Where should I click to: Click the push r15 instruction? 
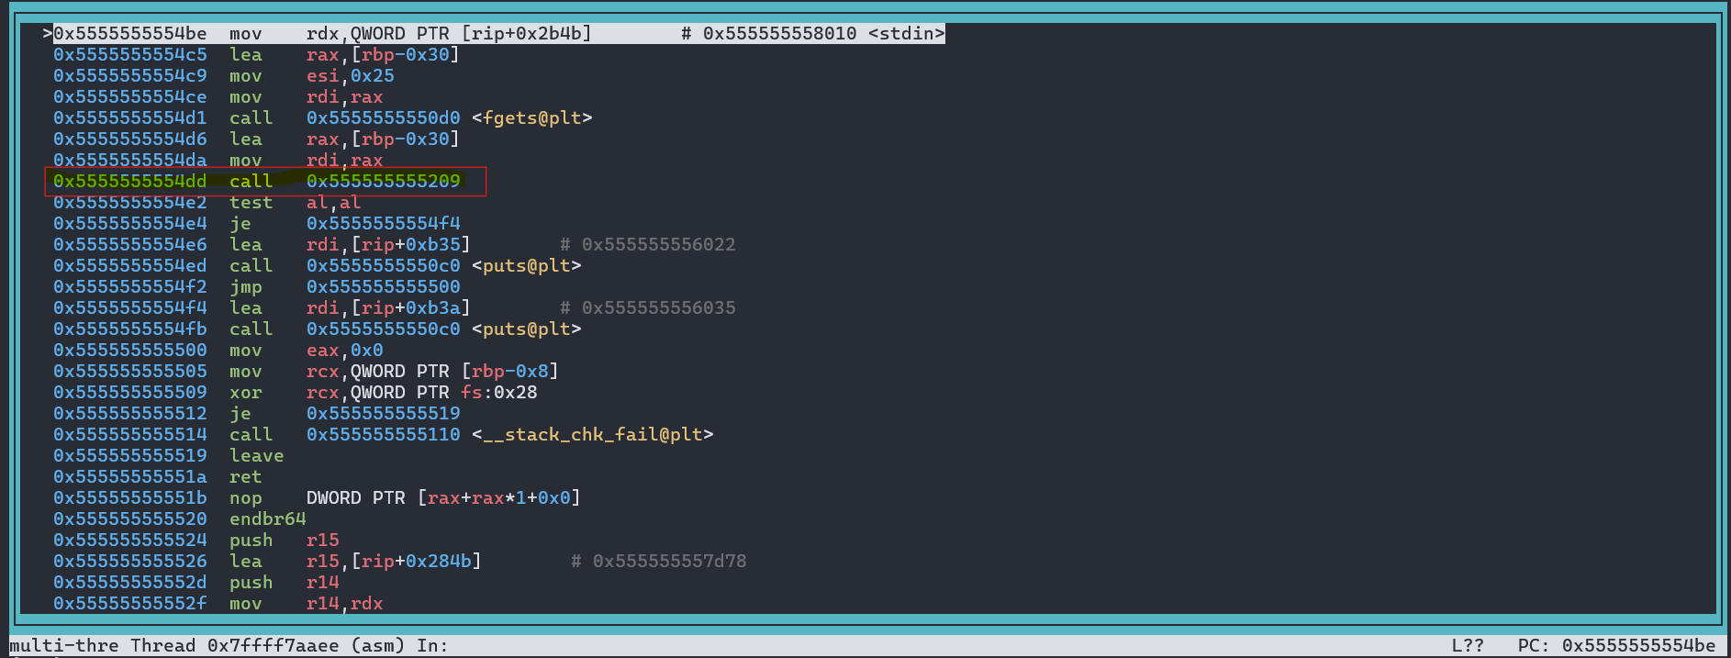[x=285, y=541]
